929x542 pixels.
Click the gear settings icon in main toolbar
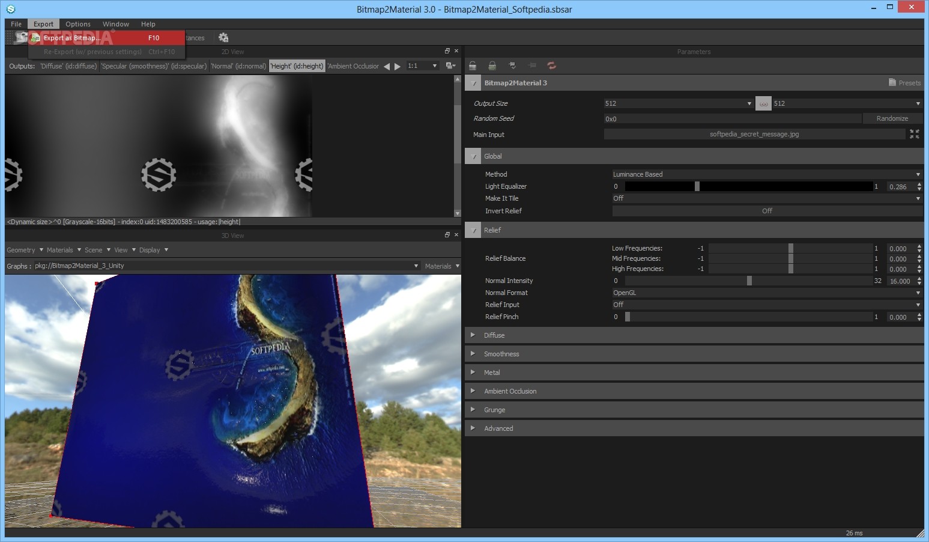(x=223, y=37)
